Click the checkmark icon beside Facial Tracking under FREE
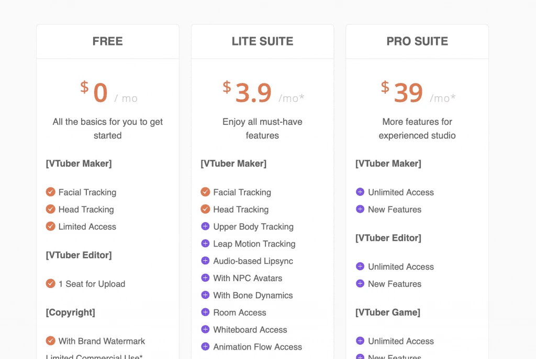This screenshot has width=536, height=359. 51,192
